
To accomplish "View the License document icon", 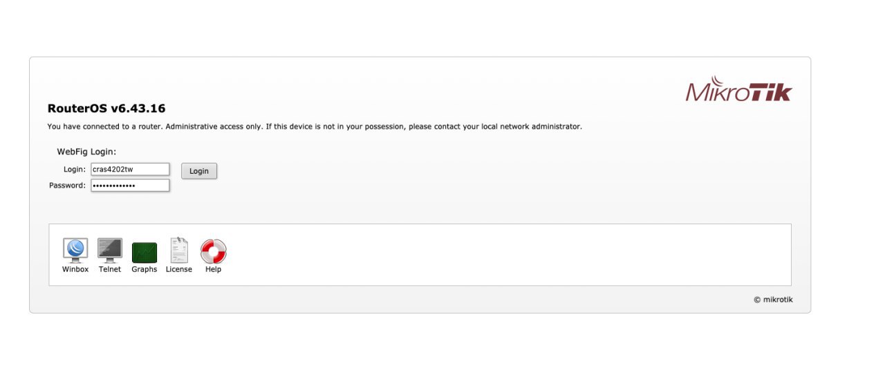I will coord(179,249).
